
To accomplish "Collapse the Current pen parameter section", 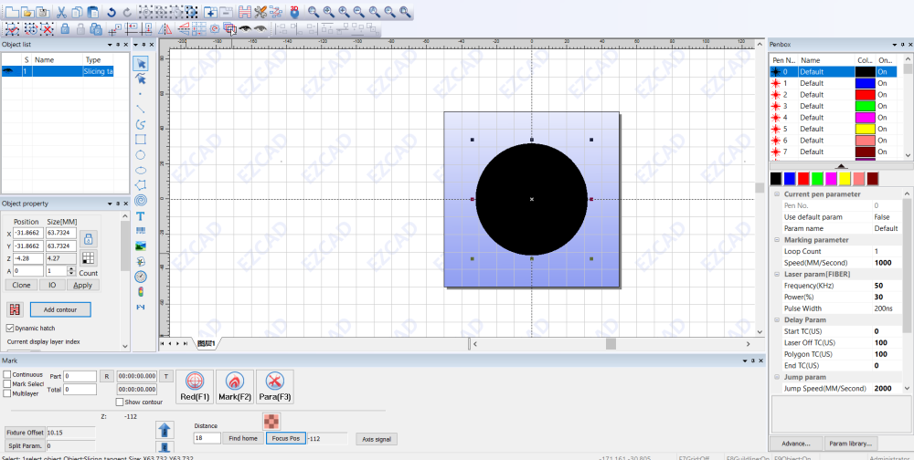I will (x=776, y=193).
